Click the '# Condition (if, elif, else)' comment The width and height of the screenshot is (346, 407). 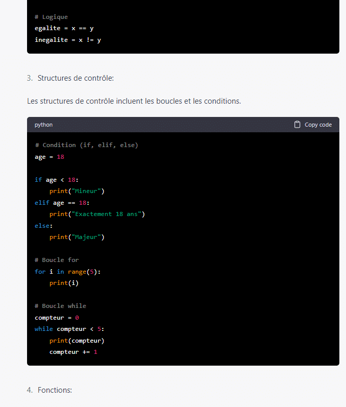tap(86, 145)
